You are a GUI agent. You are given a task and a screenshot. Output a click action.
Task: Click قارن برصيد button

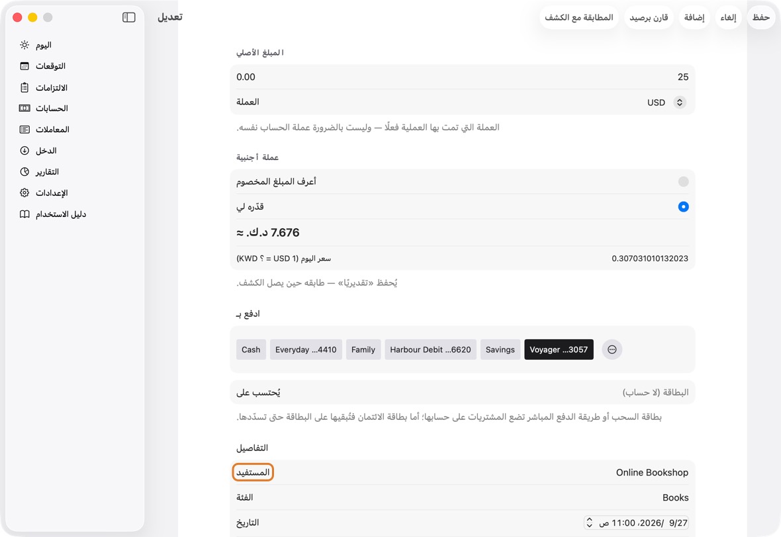point(649,17)
